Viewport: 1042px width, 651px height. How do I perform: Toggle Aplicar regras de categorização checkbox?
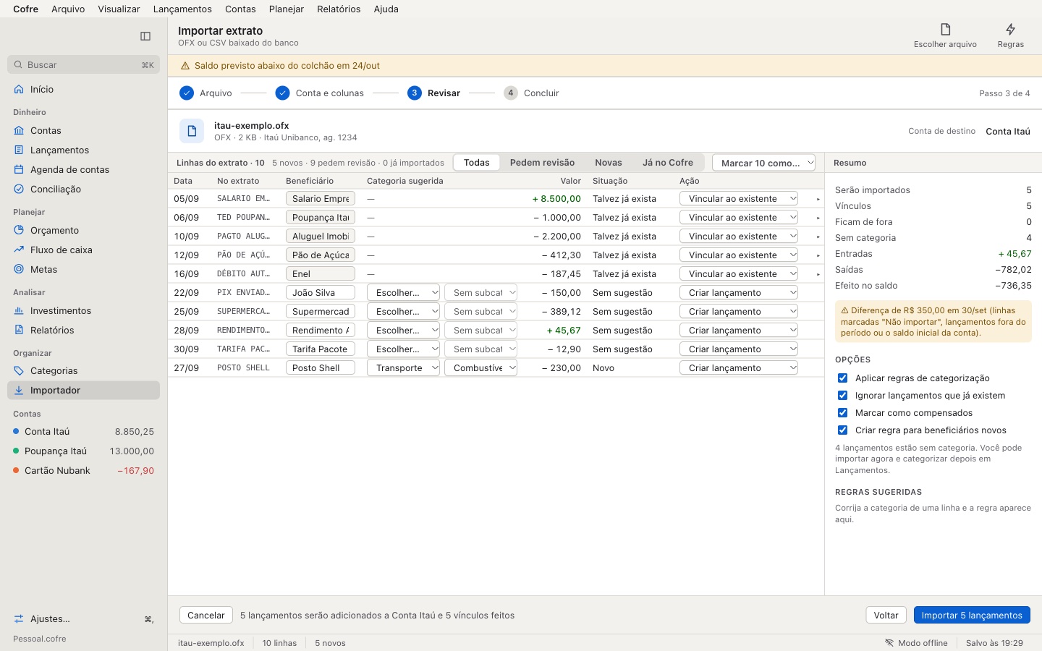click(x=842, y=378)
